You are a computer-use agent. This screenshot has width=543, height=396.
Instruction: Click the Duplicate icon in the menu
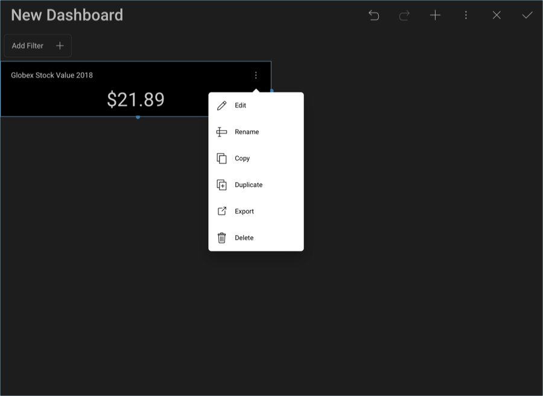pyautogui.click(x=221, y=185)
